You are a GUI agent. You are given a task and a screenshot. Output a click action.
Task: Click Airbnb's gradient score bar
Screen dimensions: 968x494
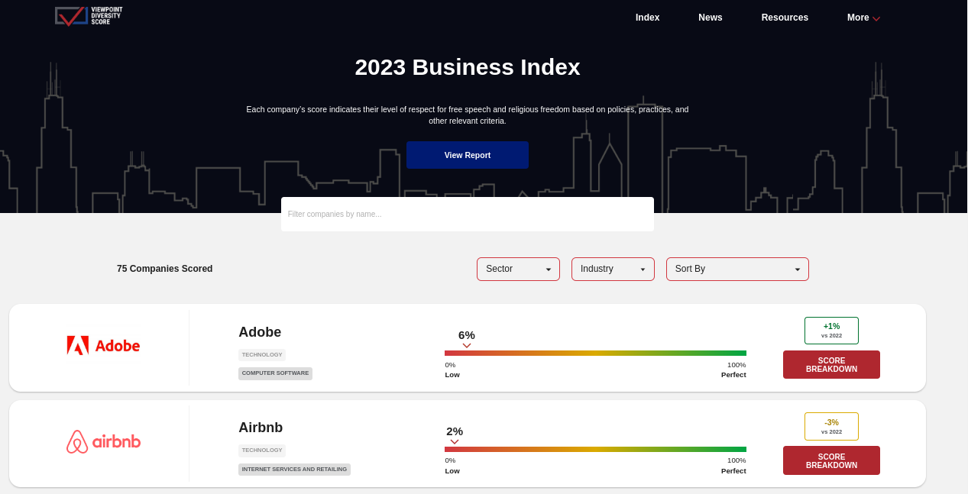(x=595, y=449)
